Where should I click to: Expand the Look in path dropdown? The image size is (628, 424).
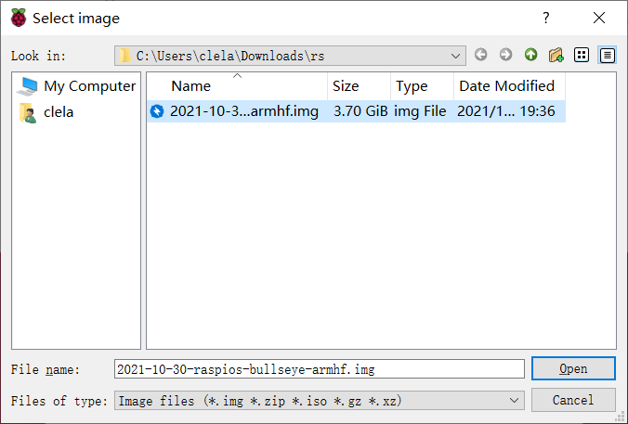(x=455, y=56)
